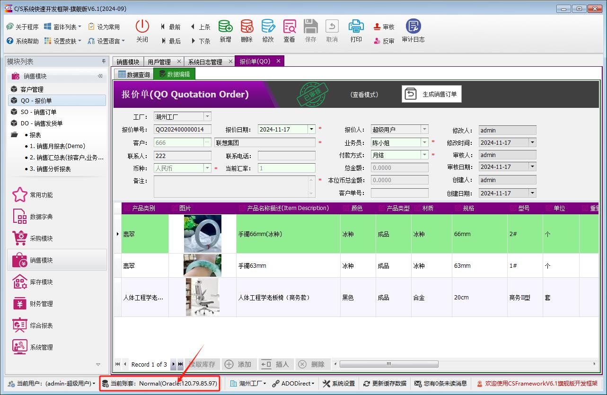Click the 查看 (View) toolbar icon

[x=289, y=26]
